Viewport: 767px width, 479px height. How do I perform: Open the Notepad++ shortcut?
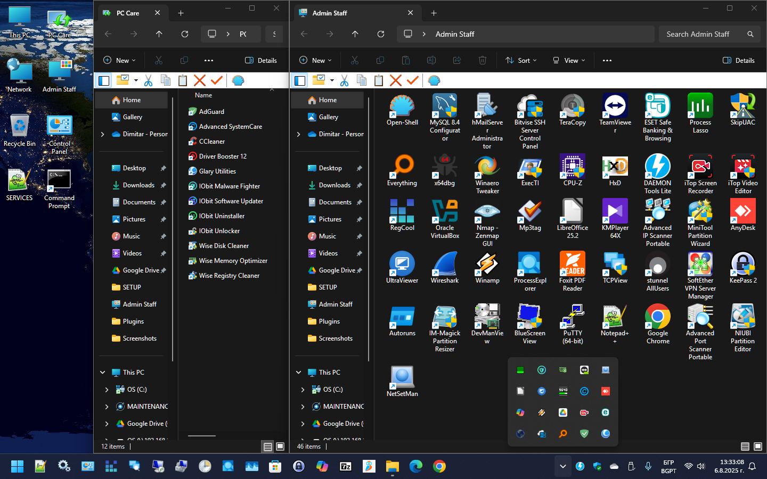point(615,324)
